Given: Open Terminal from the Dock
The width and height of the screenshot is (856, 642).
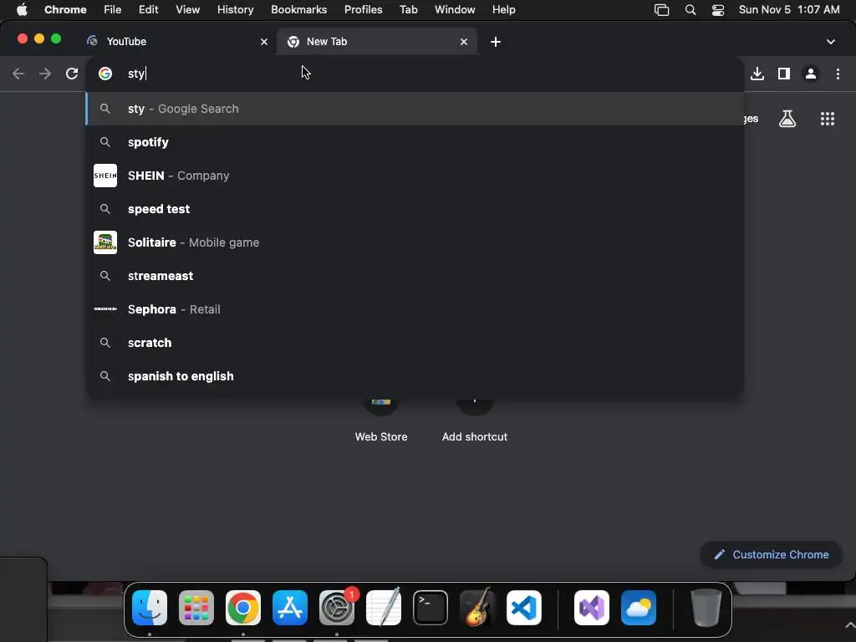Looking at the screenshot, I should pyautogui.click(x=431, y=608).
